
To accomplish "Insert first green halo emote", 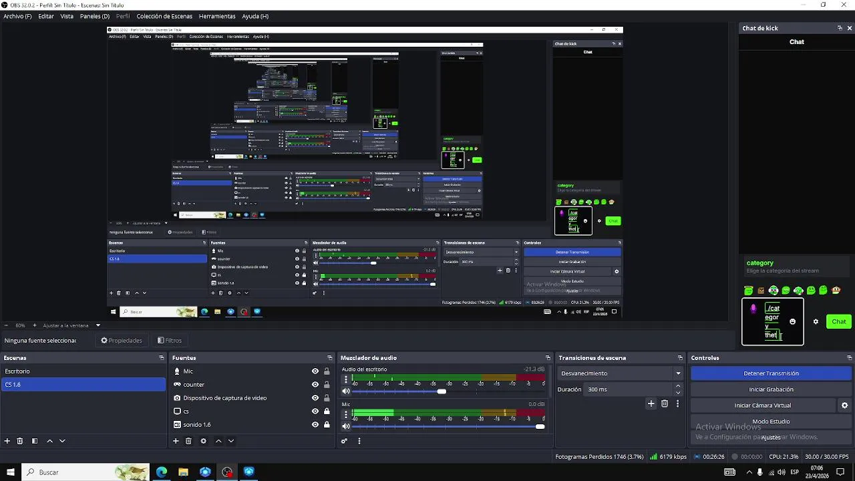I will [748, 291].
